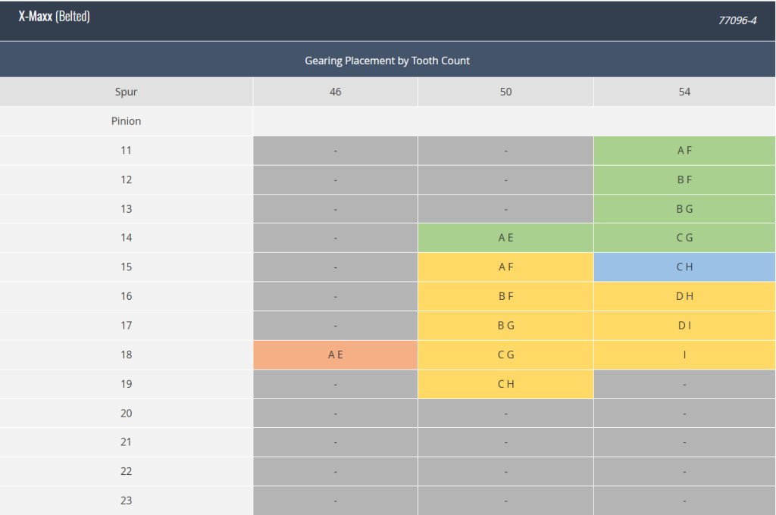Viewport: 776px width, 515px height.
Task: Select the yellow D H cell in row 16
Action: [684, 296]
